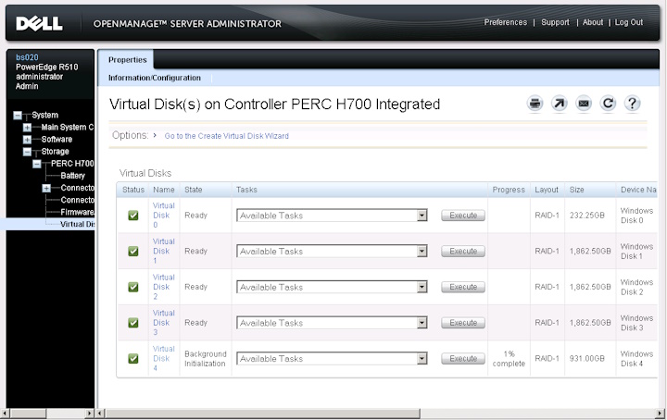Viewport: 667px width, 420px height.
Task: Click Log Out in the header
Action: click(x=628, y=22)
